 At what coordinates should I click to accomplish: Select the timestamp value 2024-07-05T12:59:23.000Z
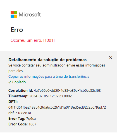pos(51,96)
